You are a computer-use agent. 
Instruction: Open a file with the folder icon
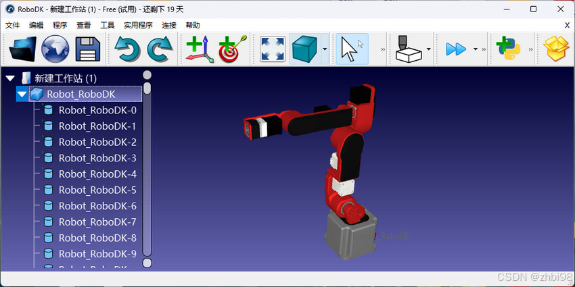coord(23,49)
